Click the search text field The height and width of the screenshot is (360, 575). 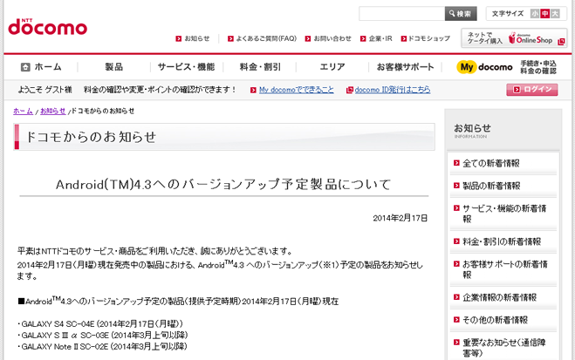coord(402,14)
